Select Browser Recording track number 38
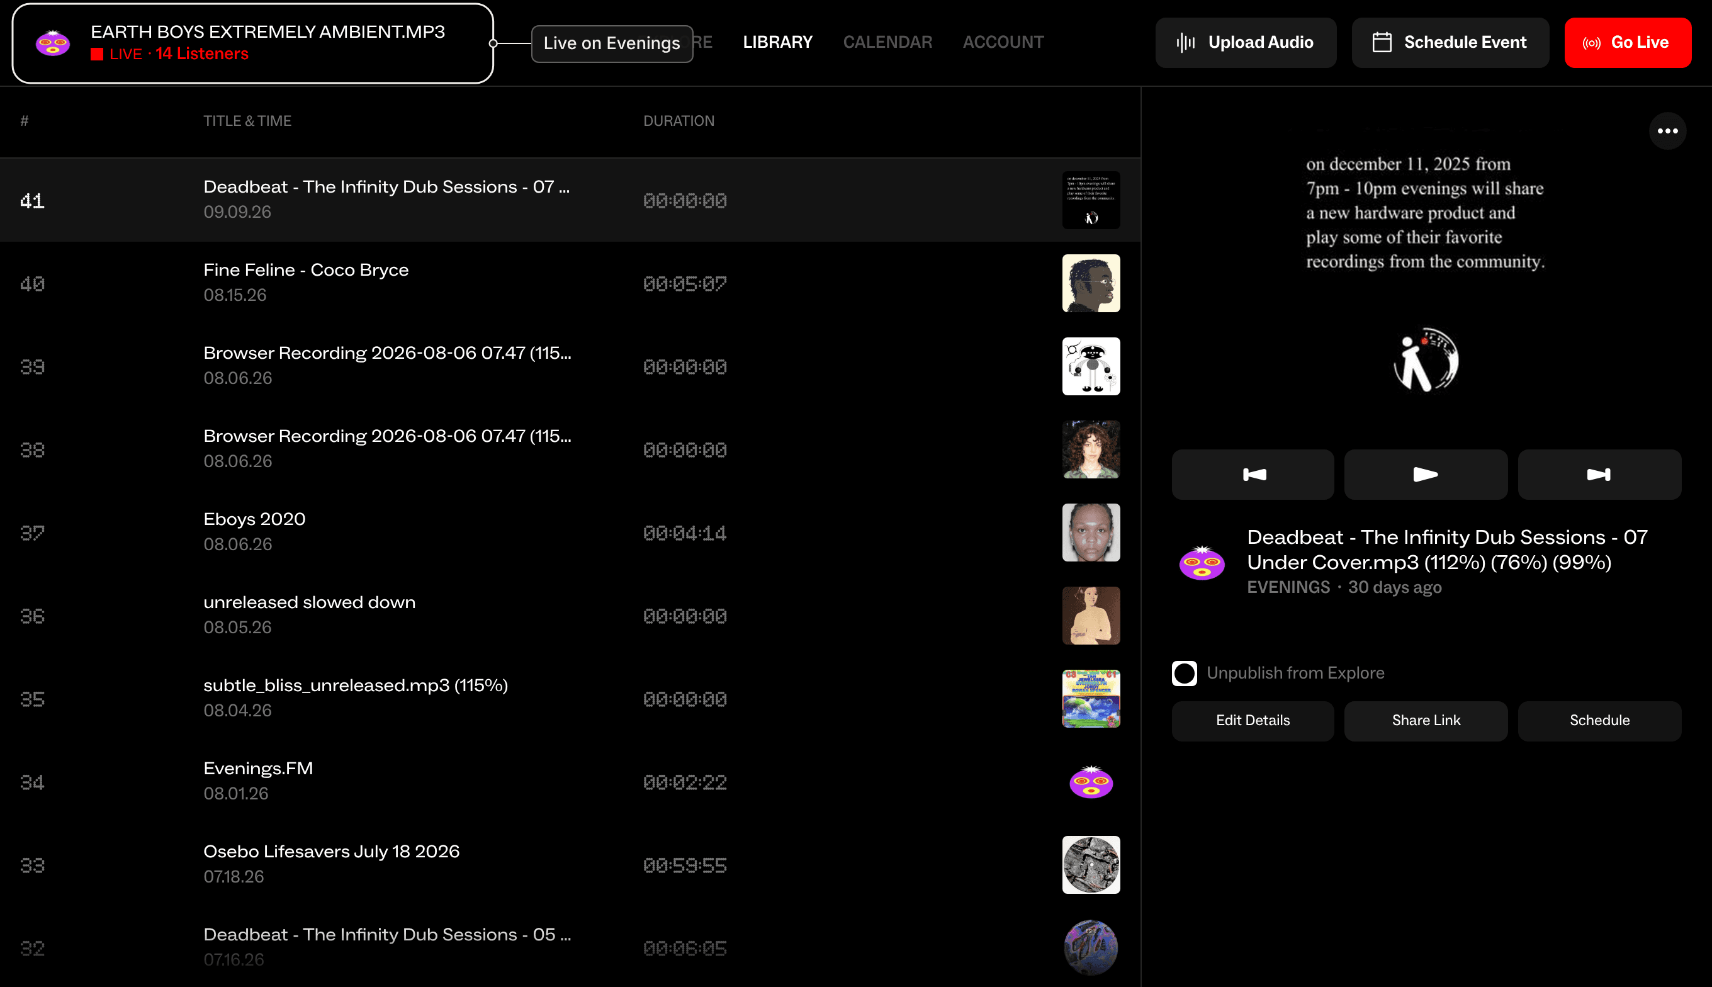 pos(570,449)
